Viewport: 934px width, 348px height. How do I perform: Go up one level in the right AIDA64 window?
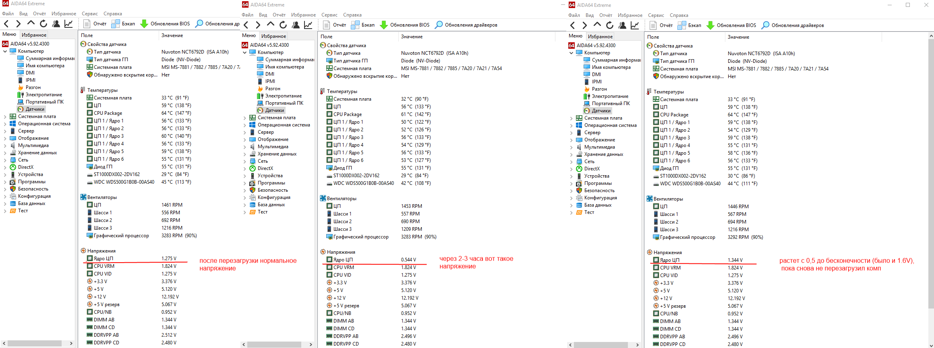[597, 25]
